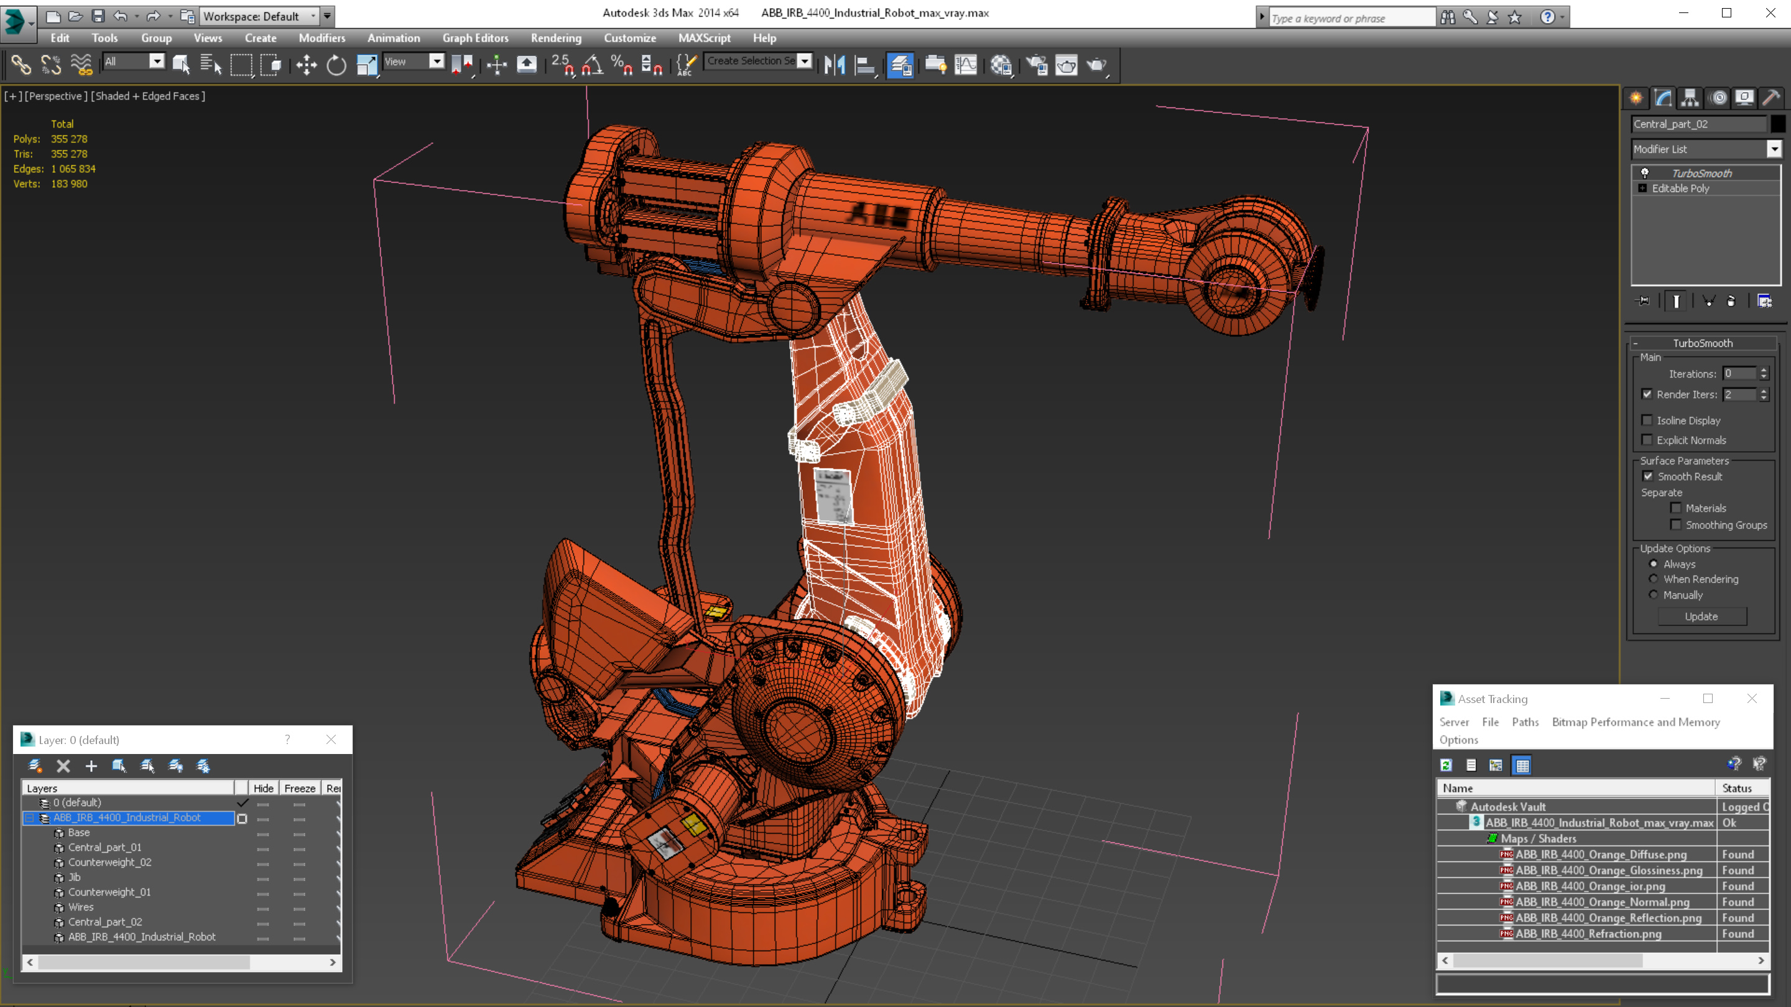The height and width of the screenshot is (1007, 1791).
Task: Click the Align tool icon
Action: coord(865,65)
